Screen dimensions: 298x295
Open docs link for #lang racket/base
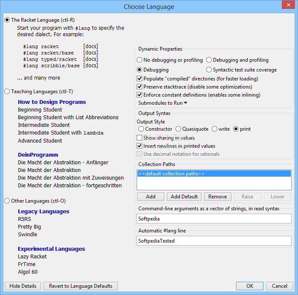coord(91,53)
